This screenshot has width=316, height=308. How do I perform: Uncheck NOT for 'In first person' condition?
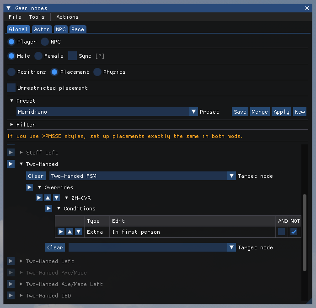point(294,232)
